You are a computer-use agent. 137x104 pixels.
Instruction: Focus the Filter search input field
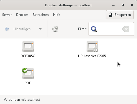click(x=111, y=29)
